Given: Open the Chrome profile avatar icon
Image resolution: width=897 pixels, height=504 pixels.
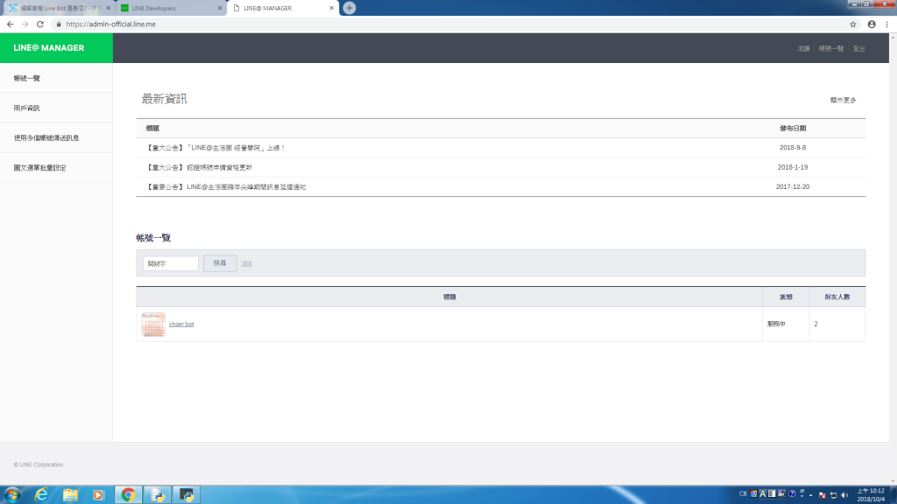Looking at the screenshot, I should click(x=872, y=24).
